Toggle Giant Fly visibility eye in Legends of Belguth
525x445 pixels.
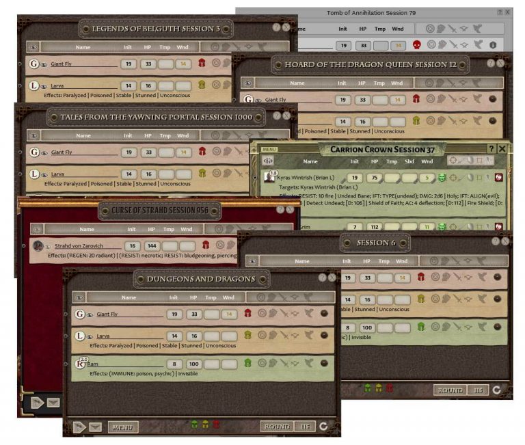point(44,65)
